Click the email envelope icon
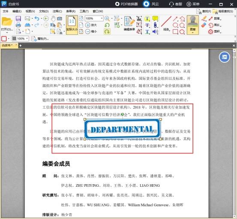 coord(27,18)
